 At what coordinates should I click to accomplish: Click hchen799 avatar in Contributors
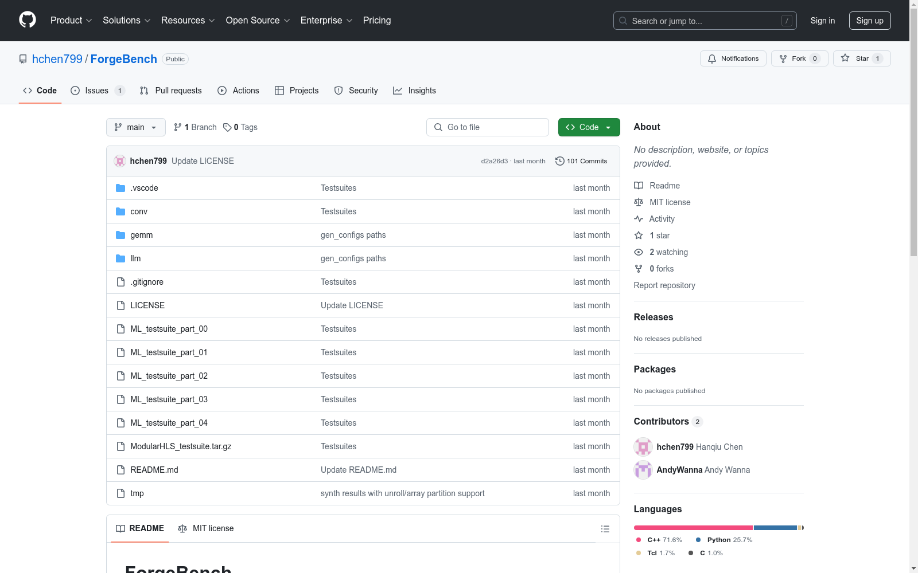point(643,447)
